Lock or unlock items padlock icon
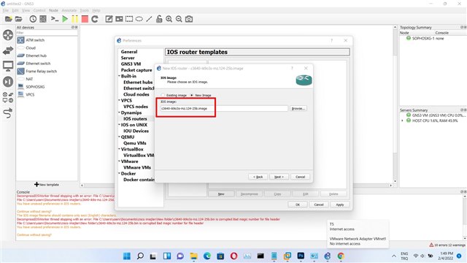Viewport: 467px width, 263px height. point(159,19)
